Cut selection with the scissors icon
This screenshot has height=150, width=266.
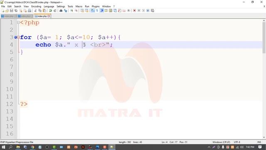[x=35, y=10]
